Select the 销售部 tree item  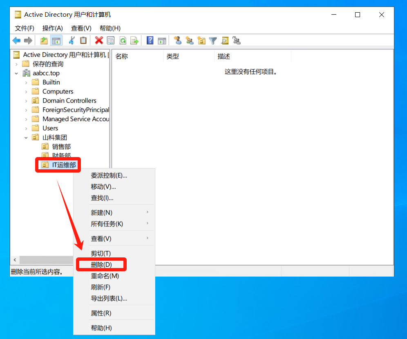point(61,146)
